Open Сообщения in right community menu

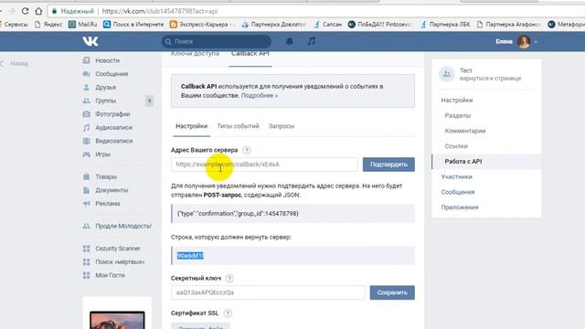pyautogui.click(x=458, y=192)
